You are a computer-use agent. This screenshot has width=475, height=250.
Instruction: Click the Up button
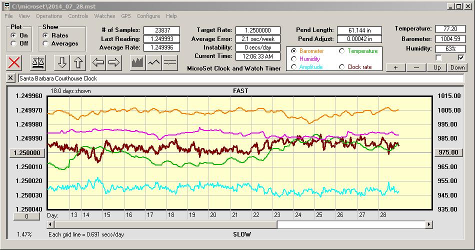coord(437,67)
